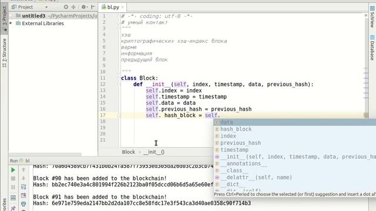This screenshot has height=211, width=376.
Task: Collapse the docstring fold marker on line 3
Action: 119,29
